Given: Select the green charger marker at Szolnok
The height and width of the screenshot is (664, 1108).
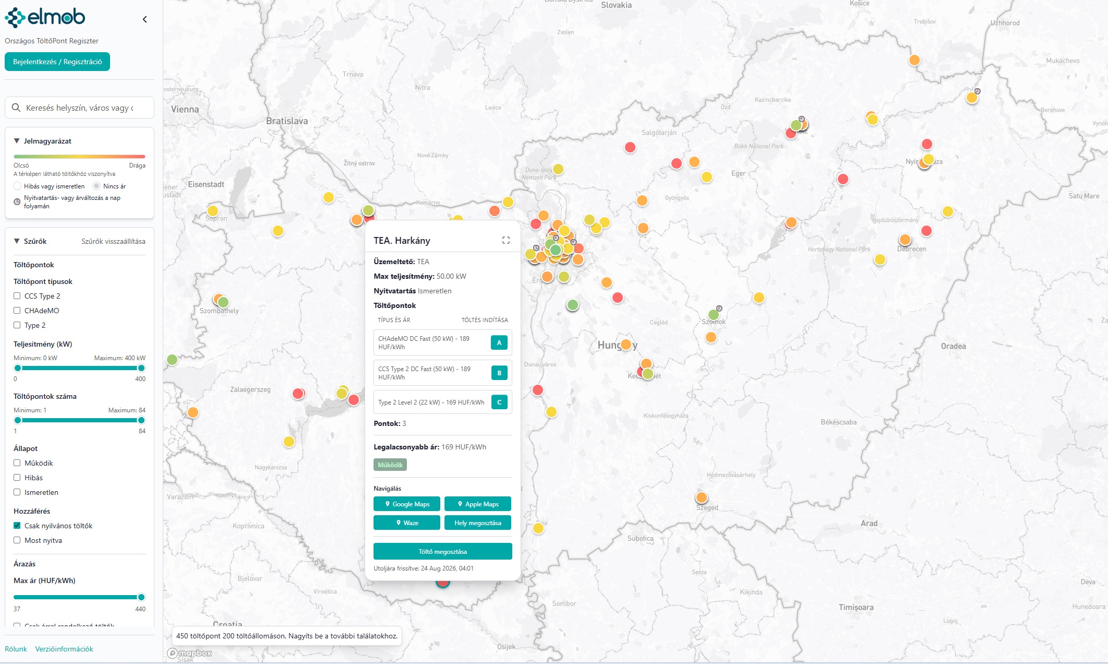Looking at the screenshot, I should (x=714, y=314).
